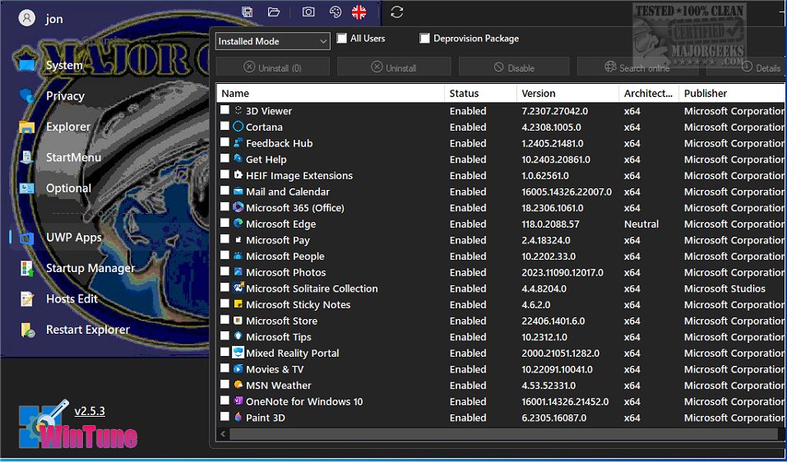
Task: Check the Paint 3D row checkbox
Action: point(225,416)
